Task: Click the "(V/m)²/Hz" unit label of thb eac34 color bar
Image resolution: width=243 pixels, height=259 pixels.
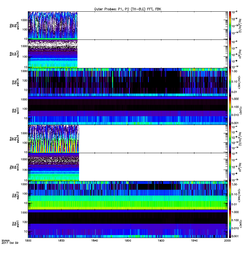Action: [240, 26]
